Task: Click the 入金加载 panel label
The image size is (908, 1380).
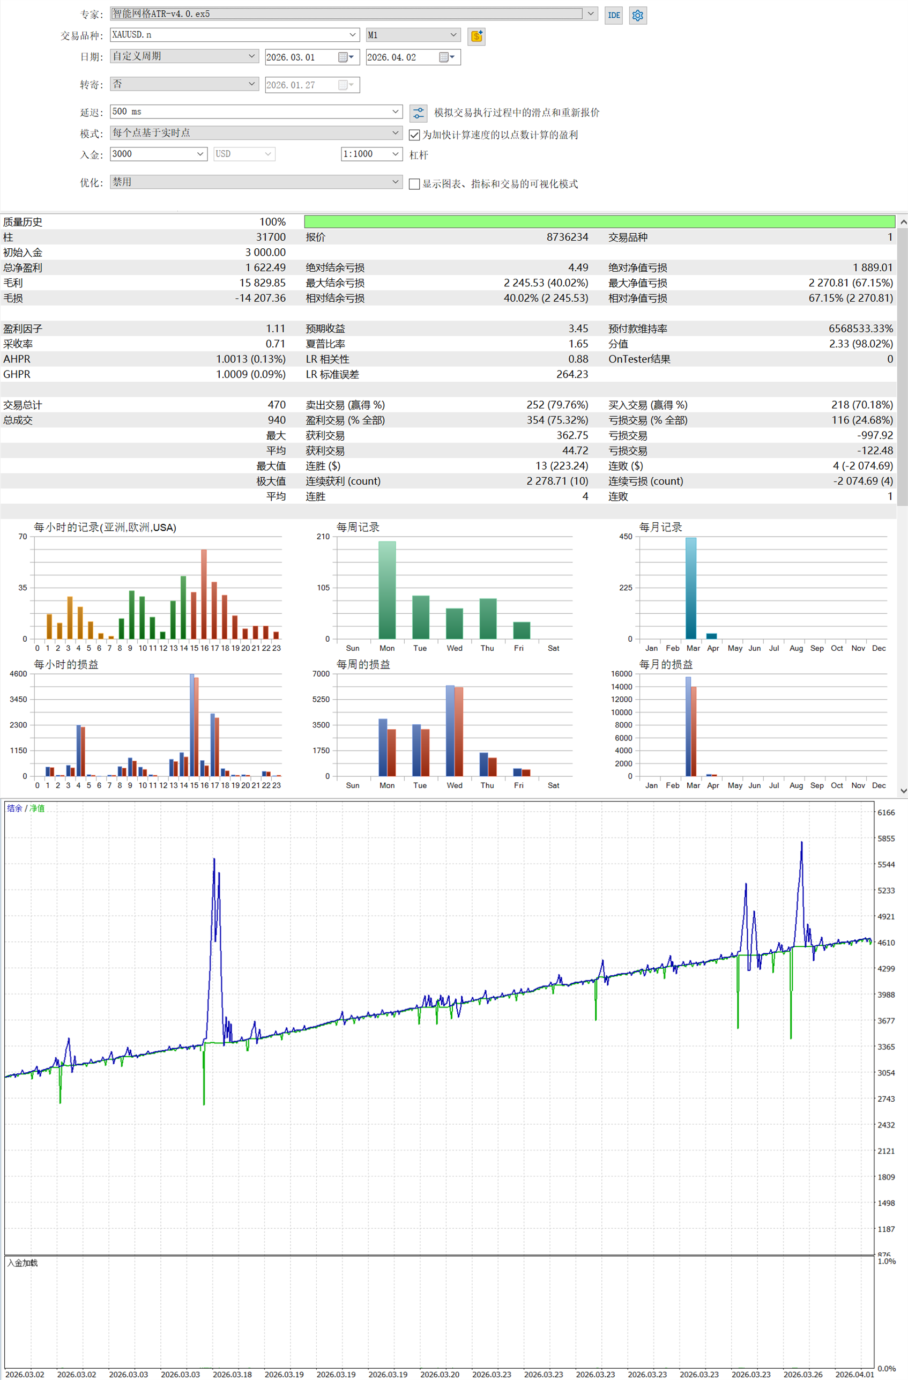Action: tap(23, 1263)
